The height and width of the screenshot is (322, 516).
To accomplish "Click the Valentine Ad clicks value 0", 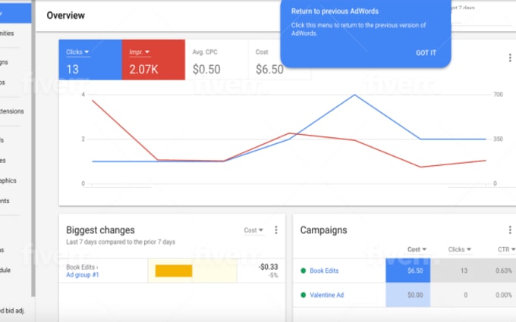I will [x=466, y=295].
